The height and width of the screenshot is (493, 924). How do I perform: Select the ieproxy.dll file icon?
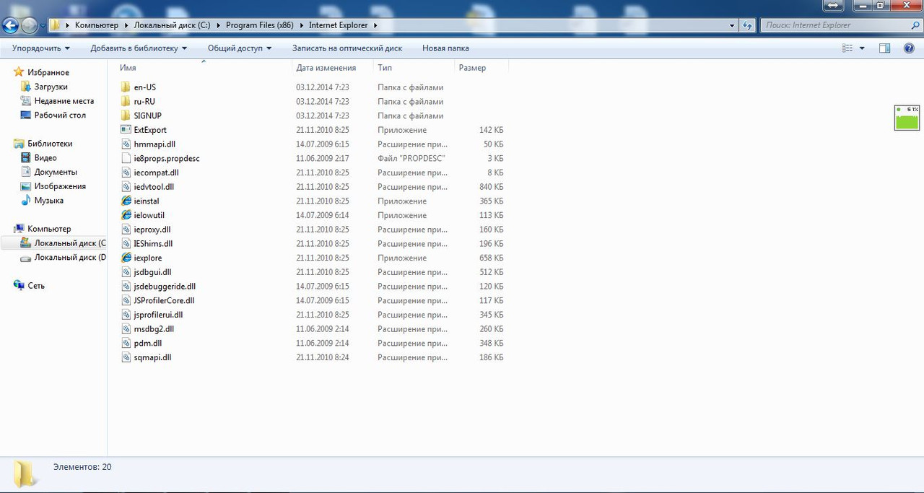pos(126,230)
